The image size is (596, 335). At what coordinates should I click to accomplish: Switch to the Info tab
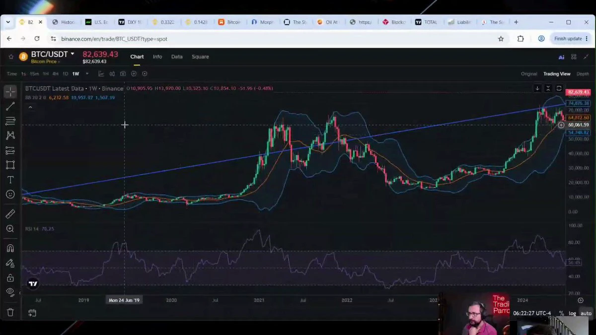tap(157, 57)
